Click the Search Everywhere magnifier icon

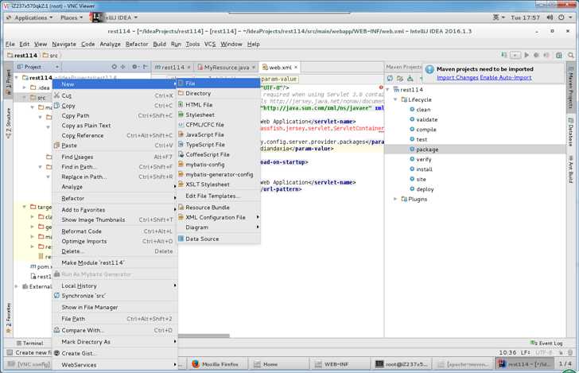click(x=571, y=55)
